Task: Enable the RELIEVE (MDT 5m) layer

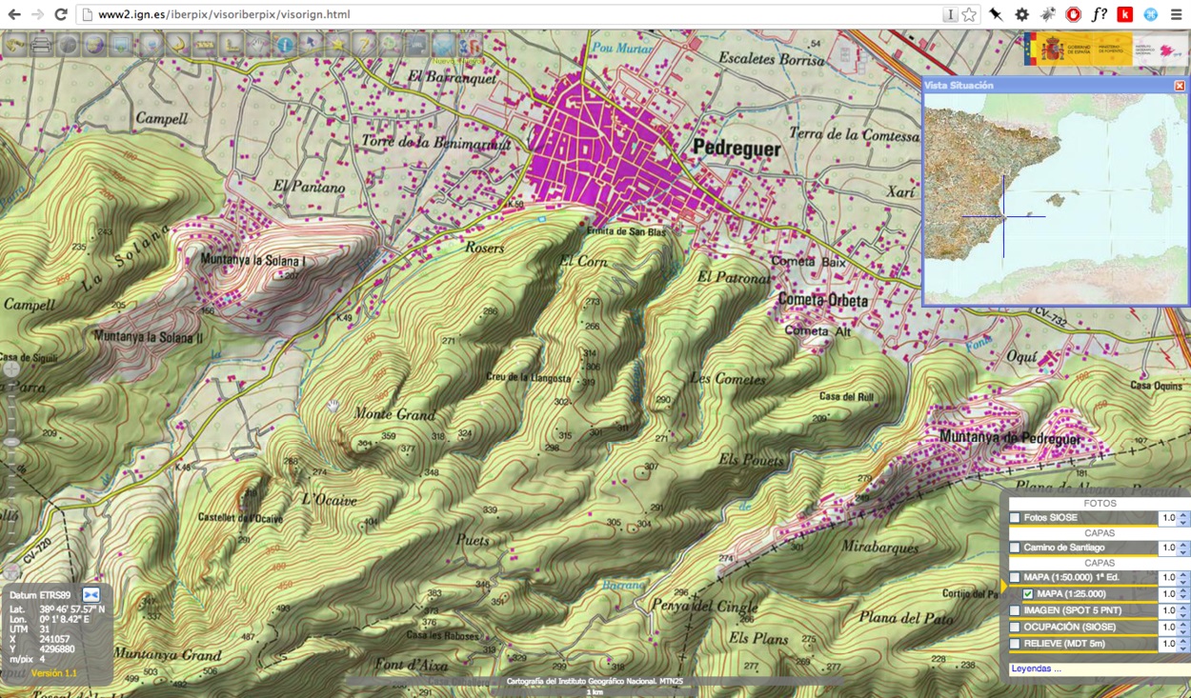Action: [x=1015, y=645]
